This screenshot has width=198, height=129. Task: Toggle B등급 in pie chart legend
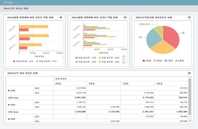pos(158,61)
